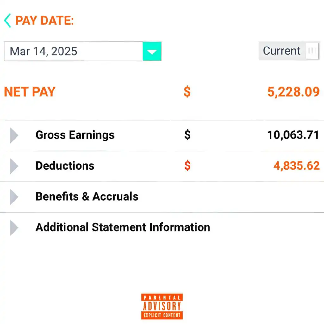Image resolution: width=324 pixels, height=324 pixels.
Task: Click the NET PAY label
Action: tap(30, 92)
